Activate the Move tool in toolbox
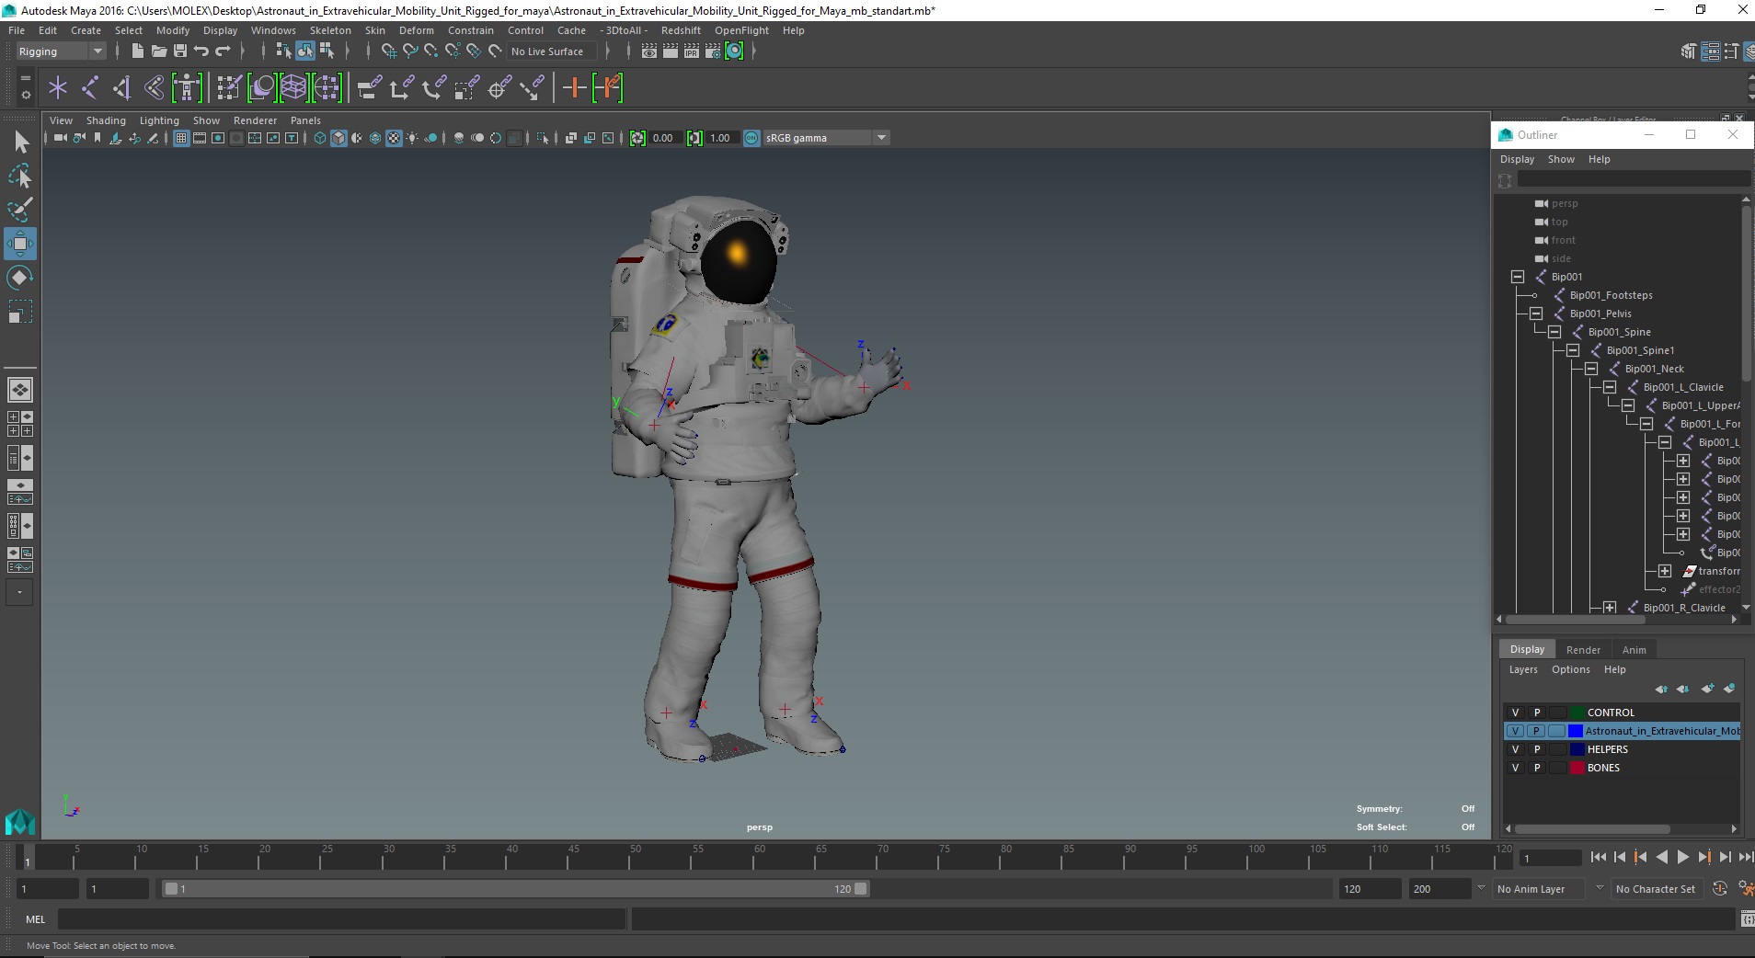Screen dimensions: 1755x958 20,244
